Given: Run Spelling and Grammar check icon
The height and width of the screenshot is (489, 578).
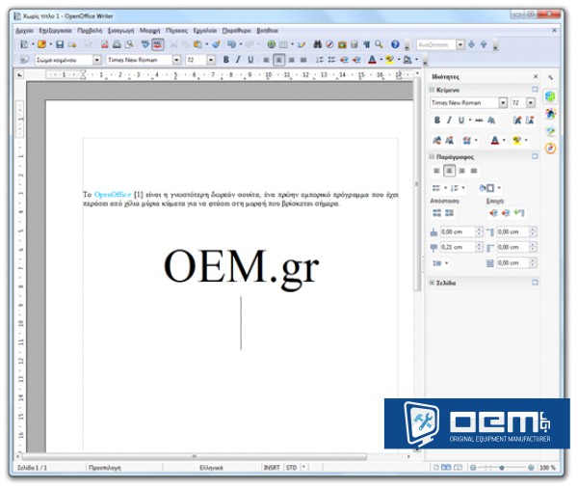Looking at the screenshot, I should tap(145, 44).
